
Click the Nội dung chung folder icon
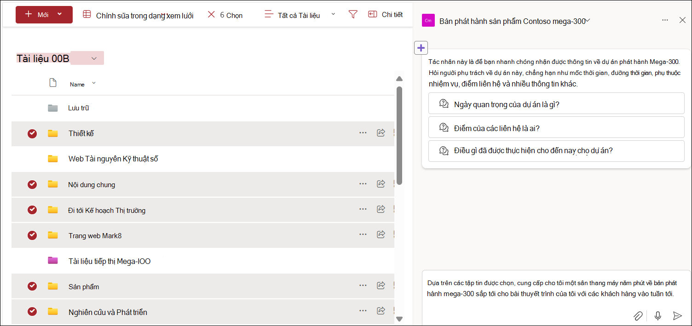pyautogui.click(x=53, y=184)
